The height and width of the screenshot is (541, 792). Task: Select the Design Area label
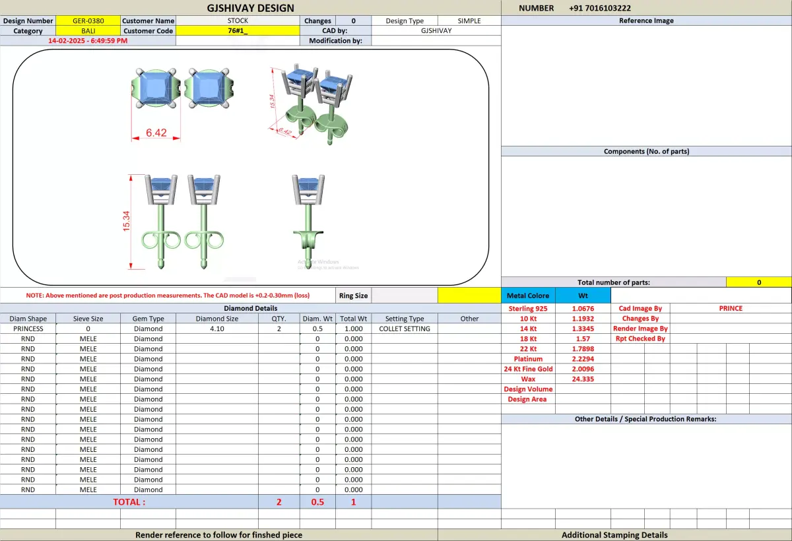(528, 399)
